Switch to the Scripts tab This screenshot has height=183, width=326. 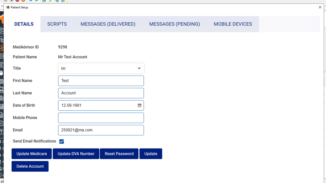pyautogui.click(x=57, y=24)
